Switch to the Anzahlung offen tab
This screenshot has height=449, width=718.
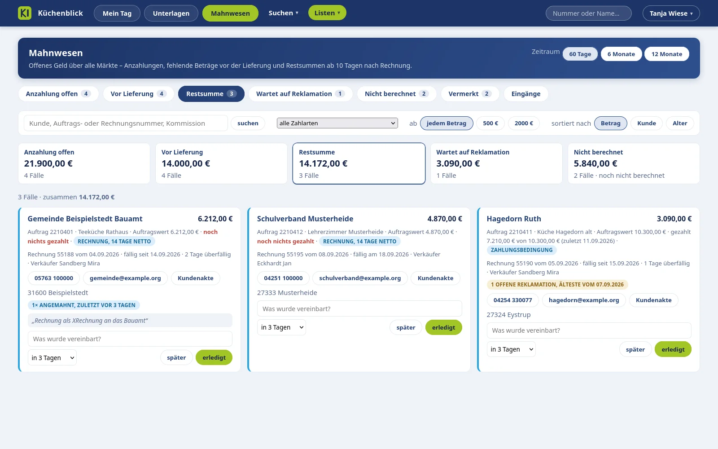pyautogui.click(x=58, y=94)
